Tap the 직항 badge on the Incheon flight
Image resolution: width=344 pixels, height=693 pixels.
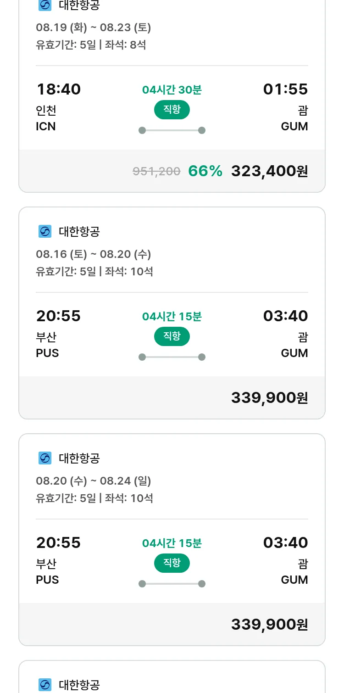172,110
